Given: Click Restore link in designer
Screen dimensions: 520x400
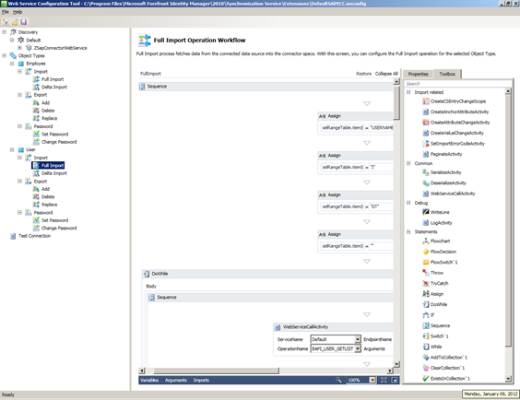Looking at the screenshot, I should point(363,74).
